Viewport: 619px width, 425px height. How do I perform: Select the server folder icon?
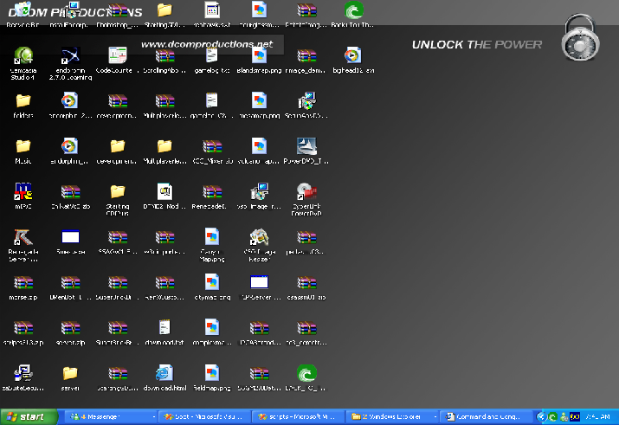tap(70, 374)
